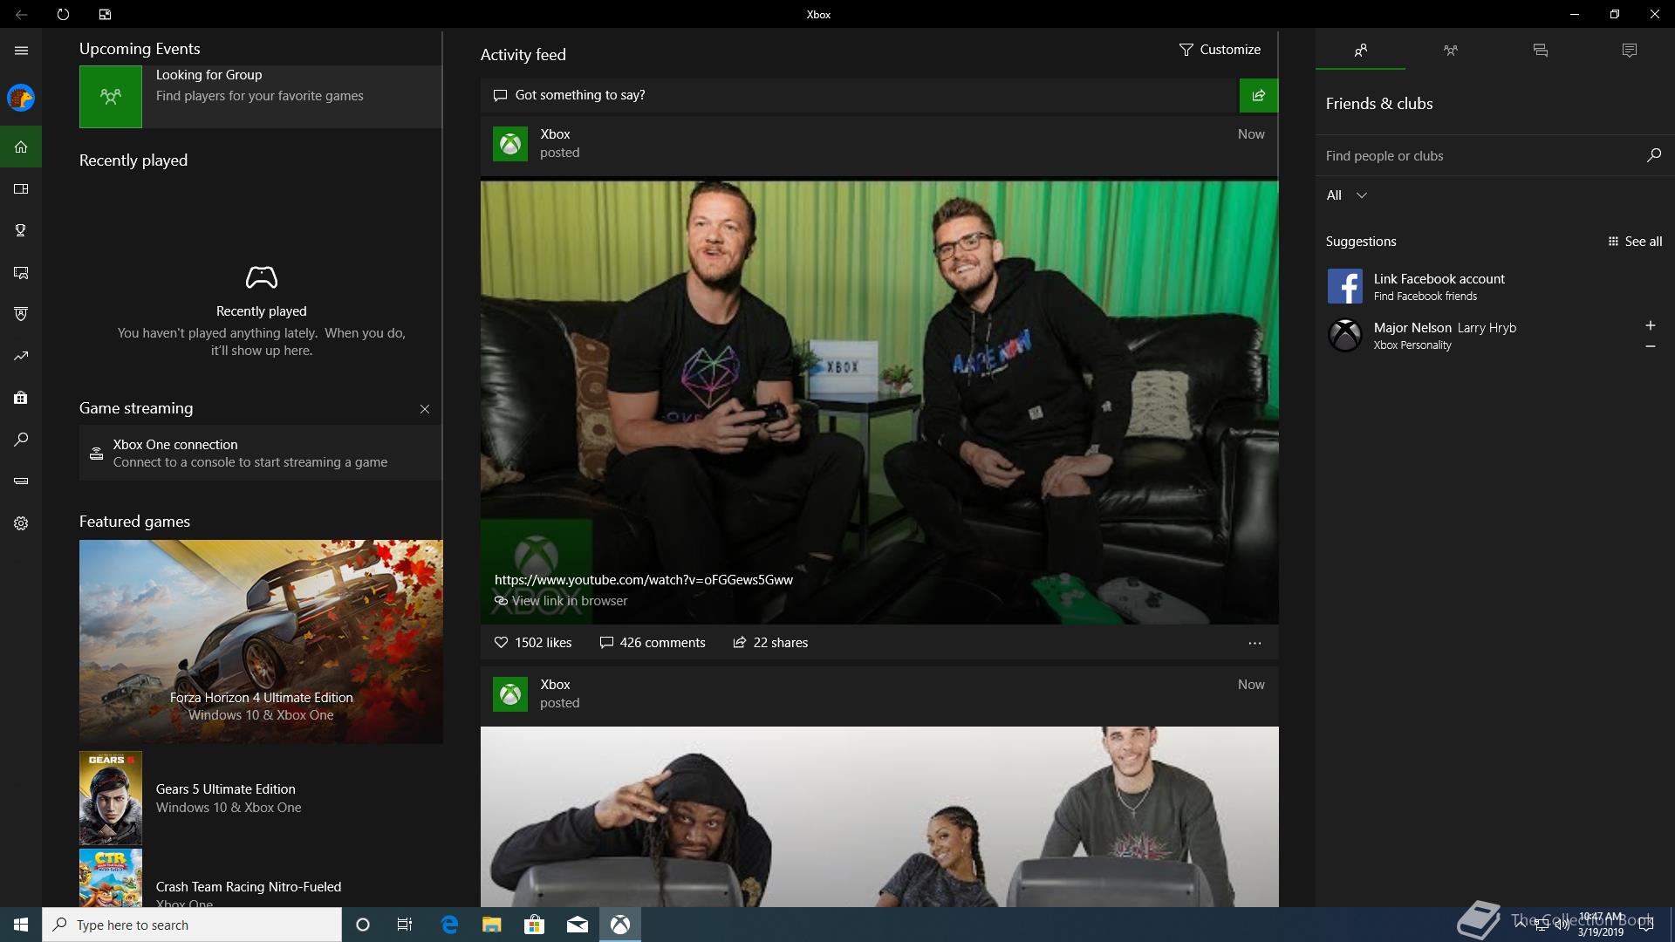1675x942 pixels.
Task: Open Microsoft Store bag icon in the sidebar
Action: pos(21,398)
